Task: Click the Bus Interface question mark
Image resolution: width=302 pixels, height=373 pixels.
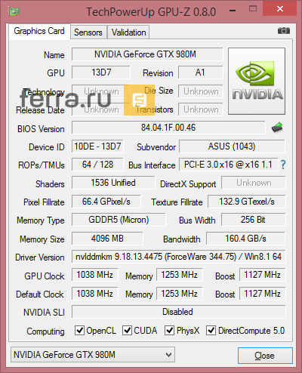Action: tap(283, 165)
